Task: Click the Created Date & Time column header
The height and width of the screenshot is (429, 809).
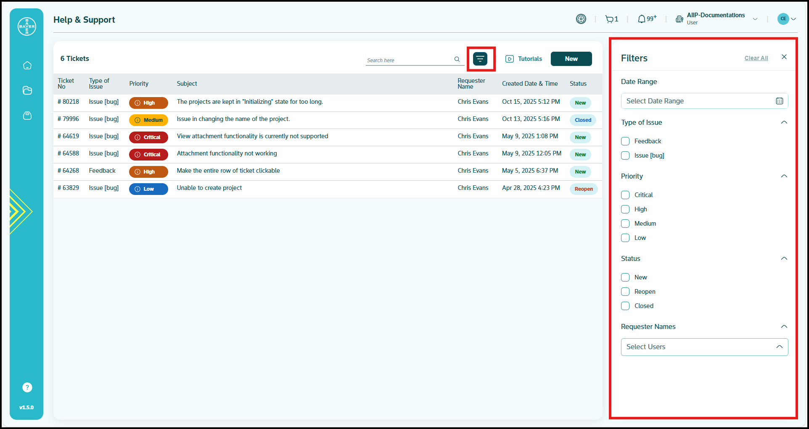Action: click(x=530, y=84)
